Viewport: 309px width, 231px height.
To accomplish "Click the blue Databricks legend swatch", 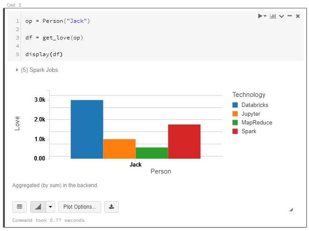I will [235, 105].
